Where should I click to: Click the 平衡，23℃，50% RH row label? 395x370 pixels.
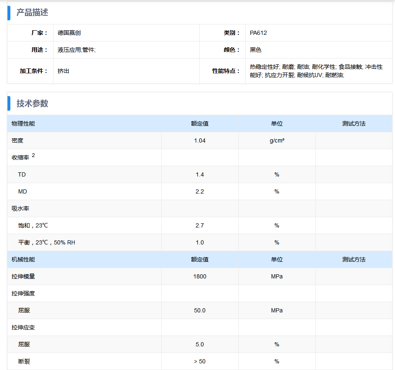(46, 242)
